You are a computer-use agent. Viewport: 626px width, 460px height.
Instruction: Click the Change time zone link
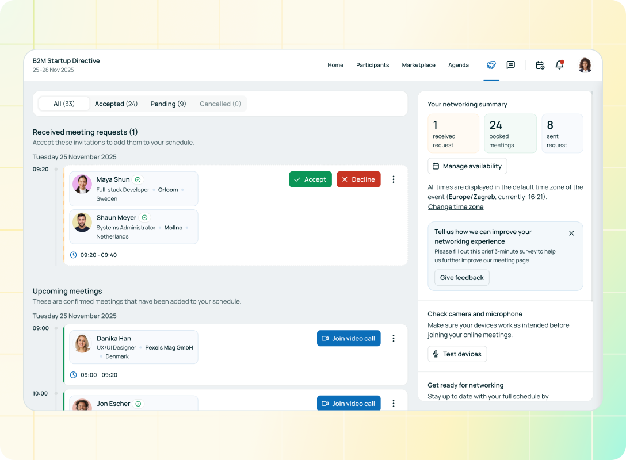point(455,207)
